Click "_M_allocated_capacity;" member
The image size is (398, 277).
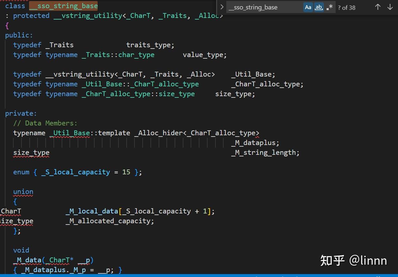click(x=110, y=221)
